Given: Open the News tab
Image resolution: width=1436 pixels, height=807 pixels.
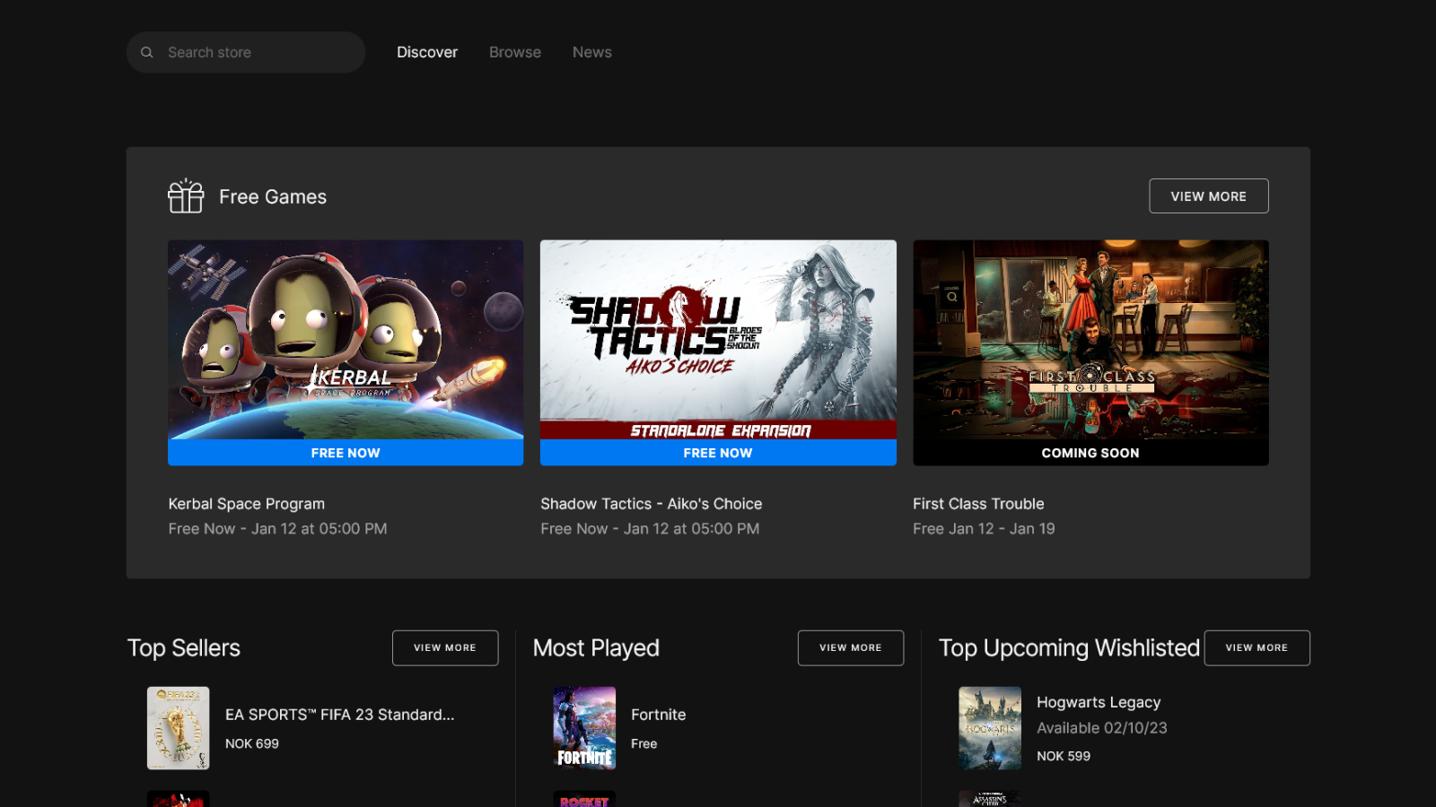Looking at the screenshot, I should 592,52.
